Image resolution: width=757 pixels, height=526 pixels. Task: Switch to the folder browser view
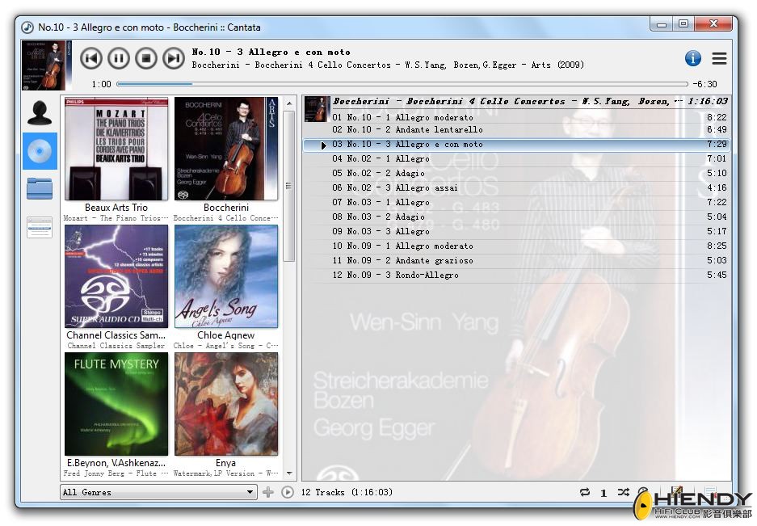pos(40,188)
